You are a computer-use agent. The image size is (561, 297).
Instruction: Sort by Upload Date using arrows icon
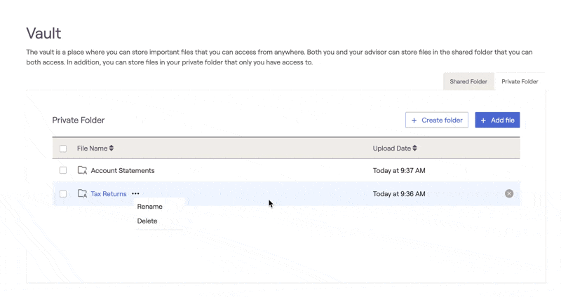(x=414, y=148)
